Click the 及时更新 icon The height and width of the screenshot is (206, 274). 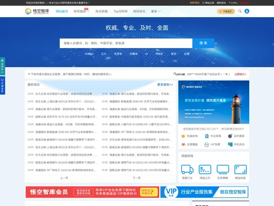230,136
